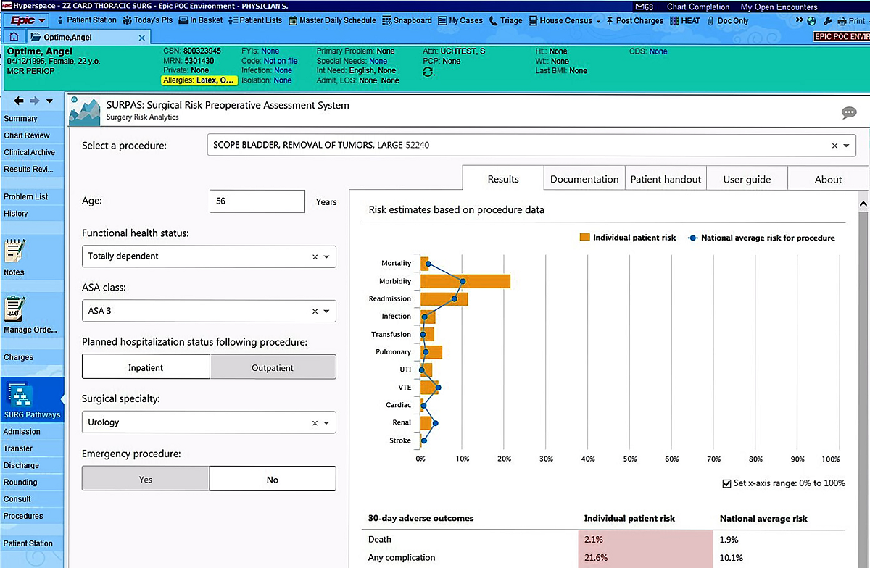870x568 pixels.
Task: Switch to the Documentation tab
Action: [584, 179]
